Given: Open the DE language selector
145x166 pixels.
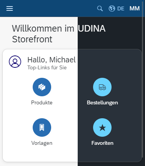Looking at the screenshot, I should (x=121, y=8).
